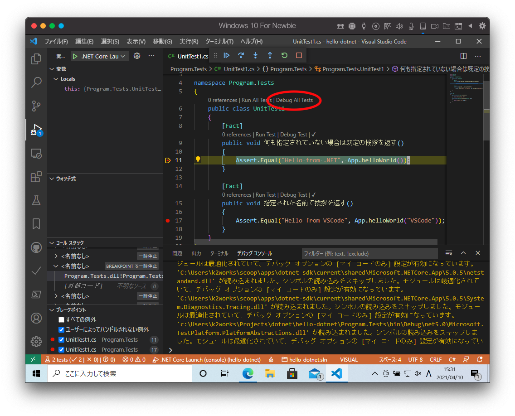Open the ファイル(F) menu
515x416 pixels.
click(x=56, y=41)
